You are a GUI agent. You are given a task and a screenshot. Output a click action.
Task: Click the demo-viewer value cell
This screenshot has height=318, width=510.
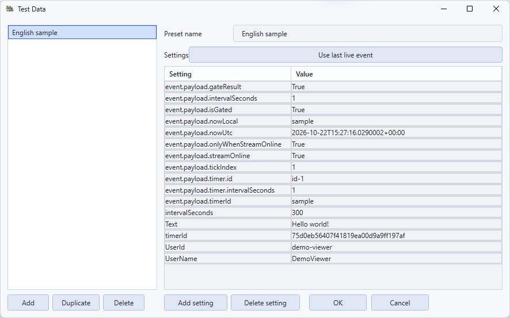pos(396,247)
